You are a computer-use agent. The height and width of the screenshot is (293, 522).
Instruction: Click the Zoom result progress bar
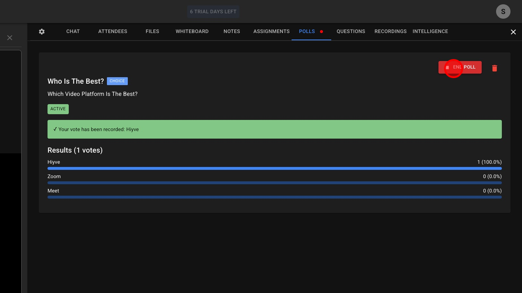(274, 183)
